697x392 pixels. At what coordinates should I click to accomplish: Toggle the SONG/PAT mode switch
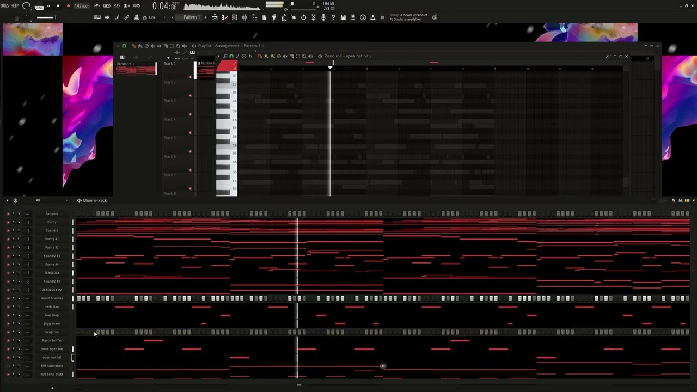39,7
